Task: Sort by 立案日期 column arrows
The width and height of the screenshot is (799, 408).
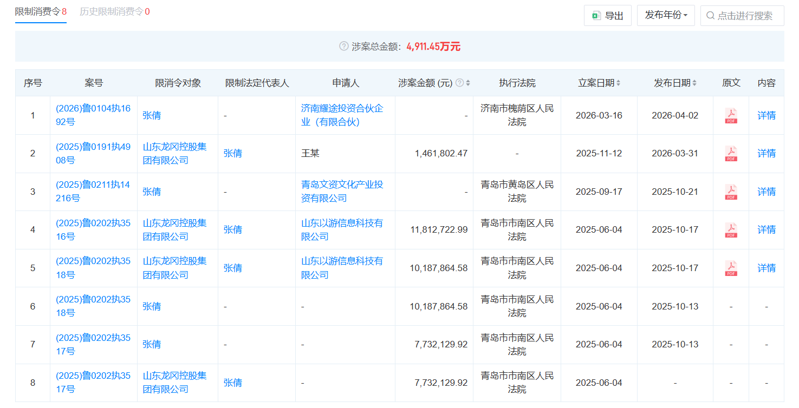Action: coord(618,83)
